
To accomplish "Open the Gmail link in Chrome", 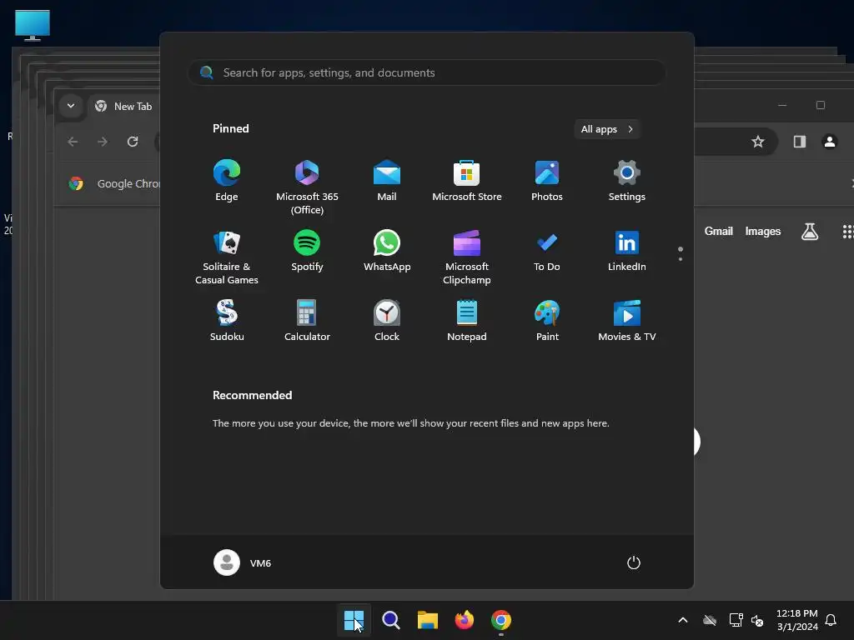I will (718, 232).
